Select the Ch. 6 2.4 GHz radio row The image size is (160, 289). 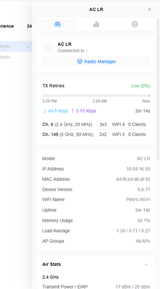coord(96,124)
